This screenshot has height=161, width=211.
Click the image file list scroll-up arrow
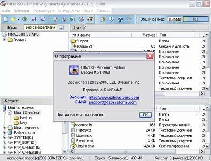point(207,34)
